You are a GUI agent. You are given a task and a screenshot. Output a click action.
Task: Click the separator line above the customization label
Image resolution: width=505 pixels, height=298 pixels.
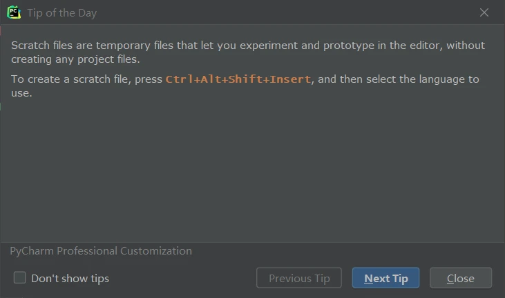[x=252, y=242]
